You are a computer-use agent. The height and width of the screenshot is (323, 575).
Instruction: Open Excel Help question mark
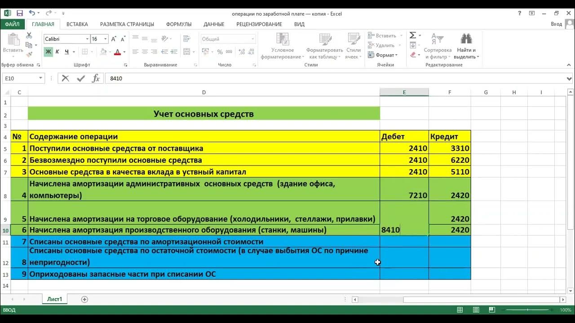point(520,13)
